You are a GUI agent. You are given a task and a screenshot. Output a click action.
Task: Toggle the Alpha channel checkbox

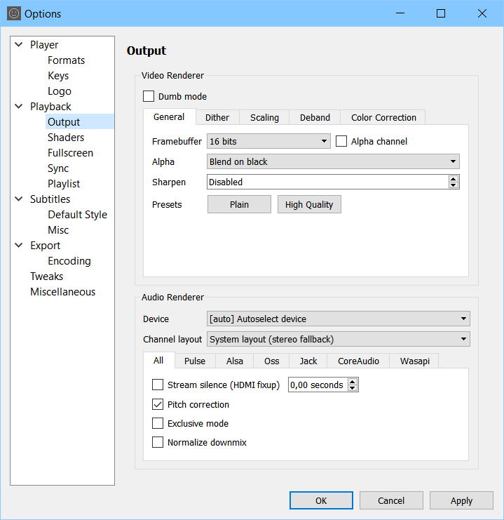[341, 141]
